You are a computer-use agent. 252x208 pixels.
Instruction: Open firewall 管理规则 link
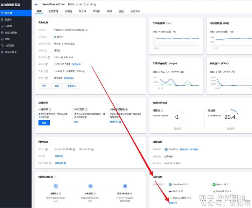(59, 156)
